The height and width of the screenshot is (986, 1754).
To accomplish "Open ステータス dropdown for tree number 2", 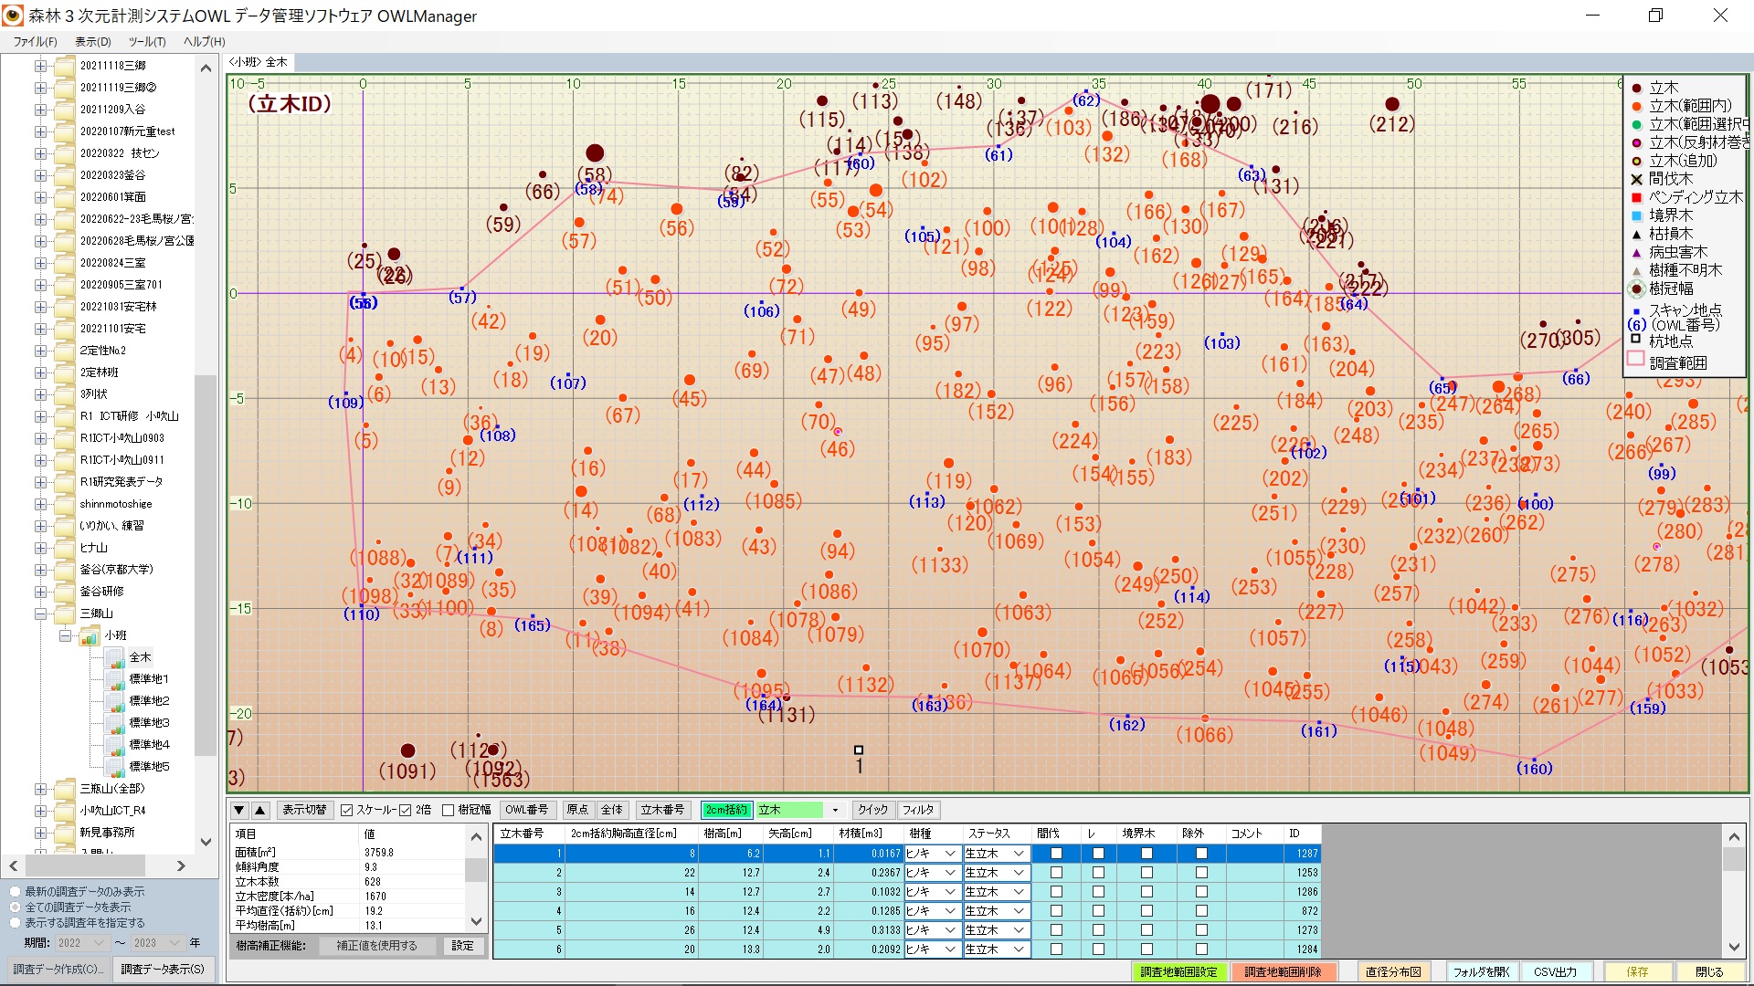I will pos(1020,873).
